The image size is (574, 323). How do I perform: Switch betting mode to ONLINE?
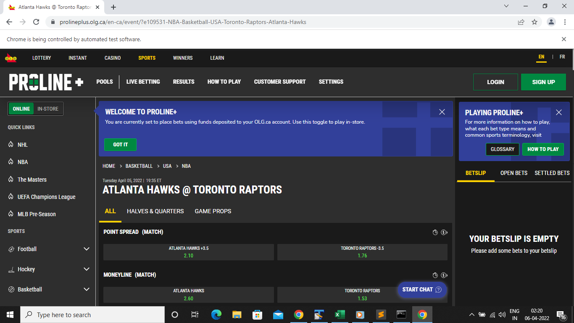click(x=21, y=109)
